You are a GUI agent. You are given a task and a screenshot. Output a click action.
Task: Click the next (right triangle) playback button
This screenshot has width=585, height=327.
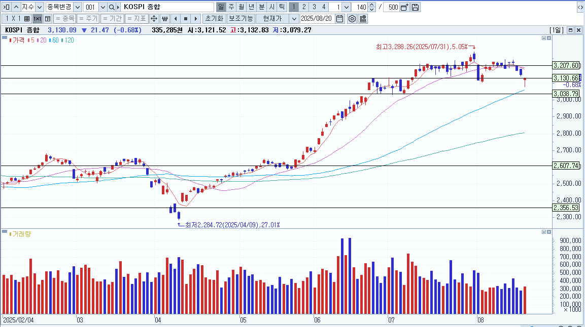(196, 19)
